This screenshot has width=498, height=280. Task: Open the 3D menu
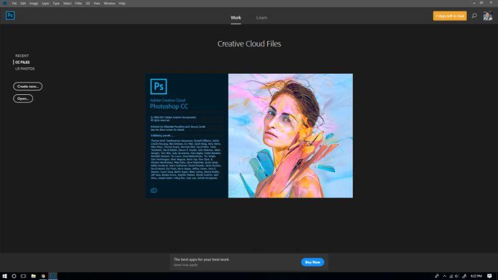click(x=88, y=4)
